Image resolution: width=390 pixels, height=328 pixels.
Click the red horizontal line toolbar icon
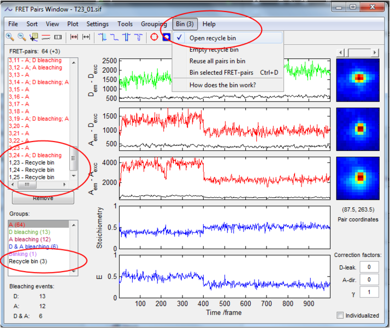(x=46, y=37)
